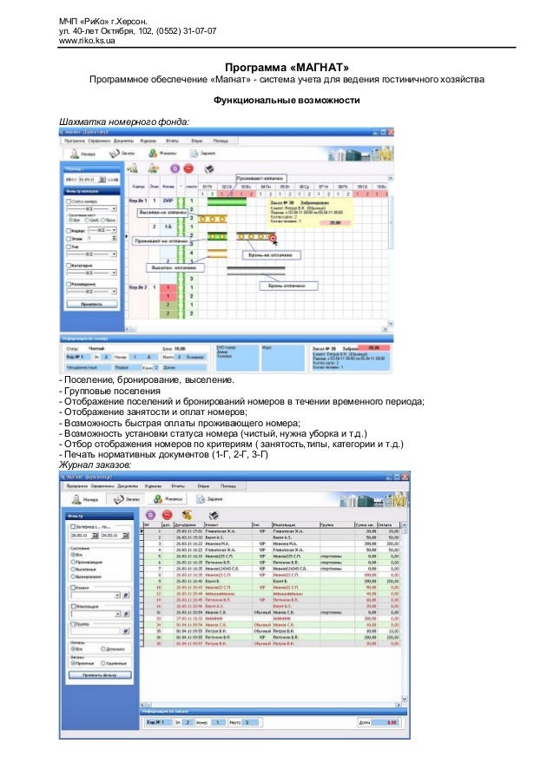Click the red target marker at booking bar end
Image resolution: width=554 pixels, height=784 pixels.
tap(273, 239)
